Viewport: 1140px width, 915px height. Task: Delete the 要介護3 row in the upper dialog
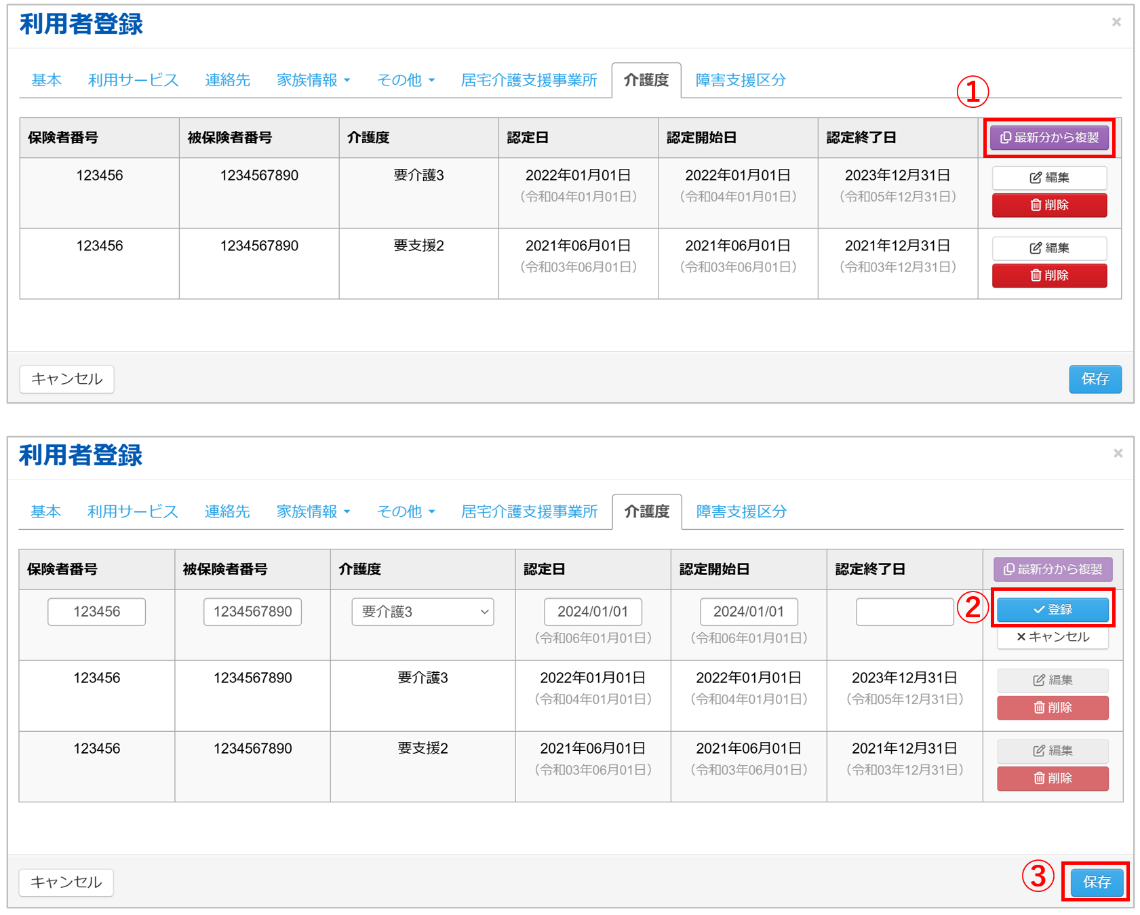[1048, 205]
